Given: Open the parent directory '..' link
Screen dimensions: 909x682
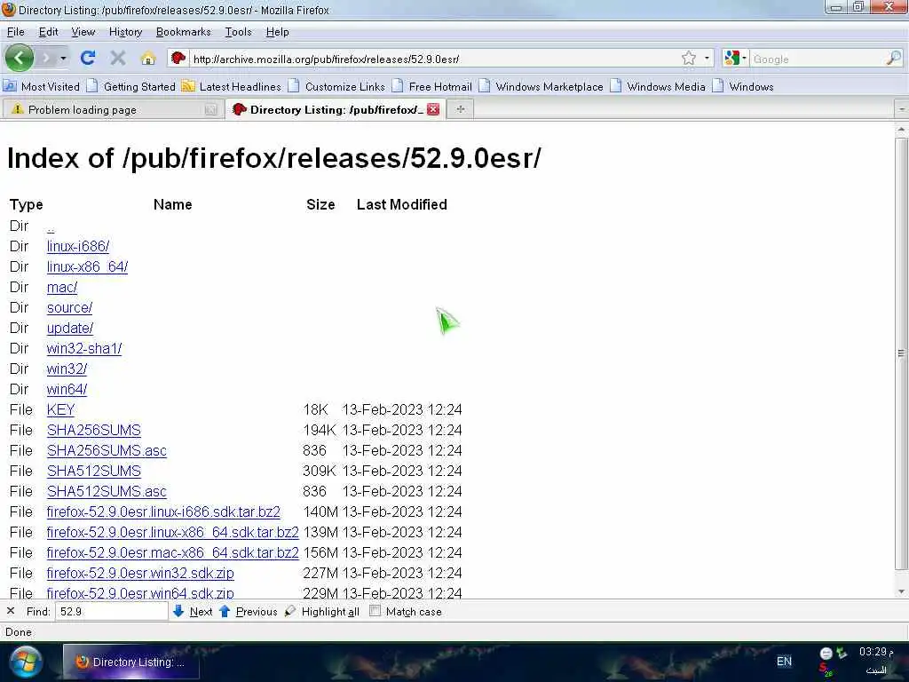Looking at the screenshot, I should point(51,226).
